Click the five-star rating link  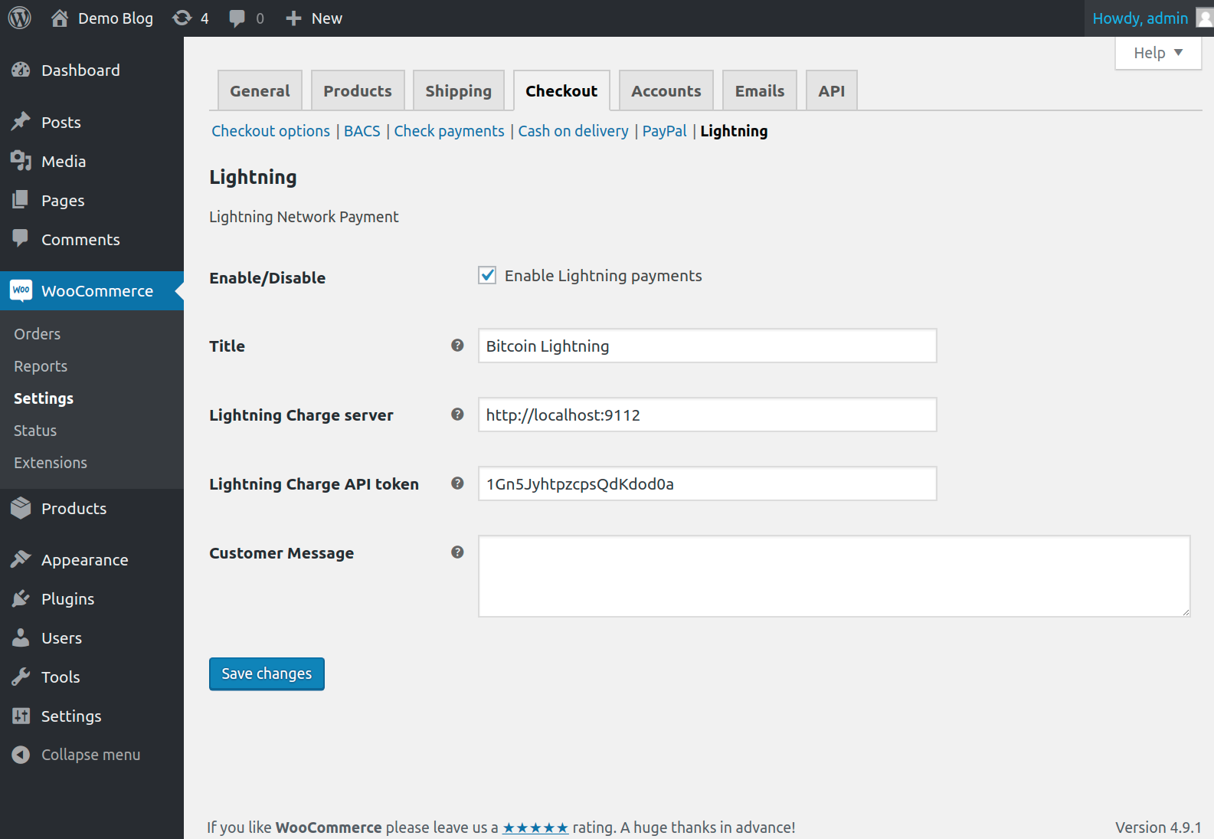[x=535, y=828]
